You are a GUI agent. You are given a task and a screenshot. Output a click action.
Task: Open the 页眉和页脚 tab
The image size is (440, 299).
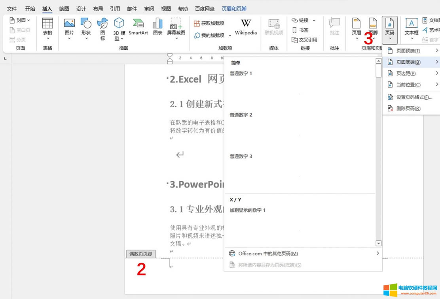coord(234,9)
